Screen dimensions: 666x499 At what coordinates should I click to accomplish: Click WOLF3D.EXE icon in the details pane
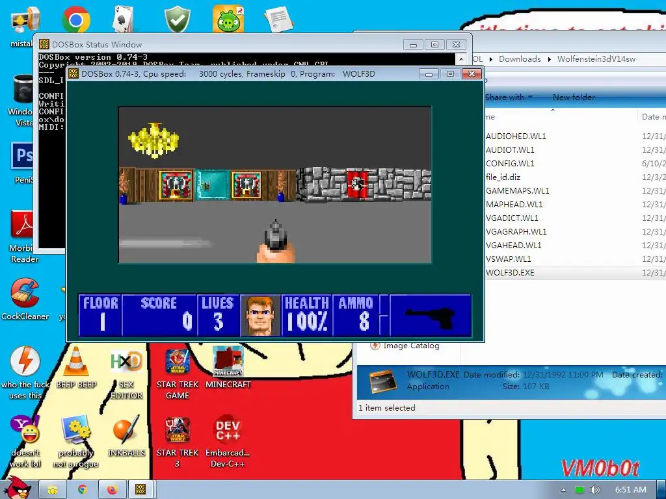click(x=382, y=381)
